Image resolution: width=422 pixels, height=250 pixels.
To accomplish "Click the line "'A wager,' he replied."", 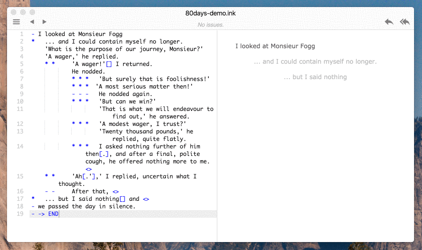I will (x=82, y=57).
